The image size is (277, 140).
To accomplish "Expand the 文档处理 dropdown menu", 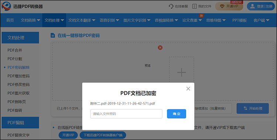I will click(62, 20).
